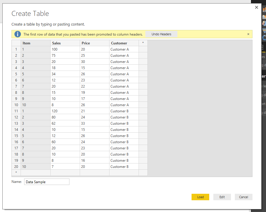Click the Customer B cell in row 20
The width and height of the screenshot is (266, 212).
tap(124, 167)
